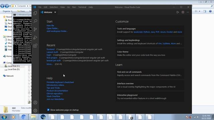Click the More recent items link

49,64
